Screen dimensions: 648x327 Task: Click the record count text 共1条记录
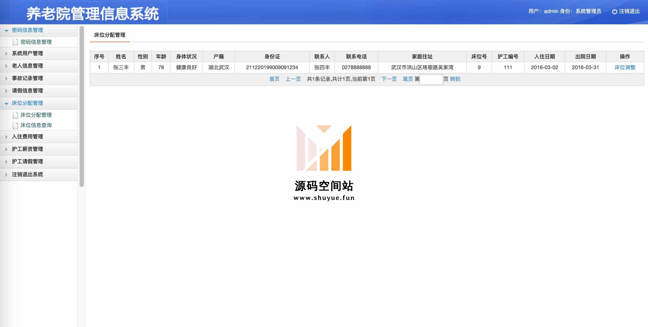click(319, 79)
